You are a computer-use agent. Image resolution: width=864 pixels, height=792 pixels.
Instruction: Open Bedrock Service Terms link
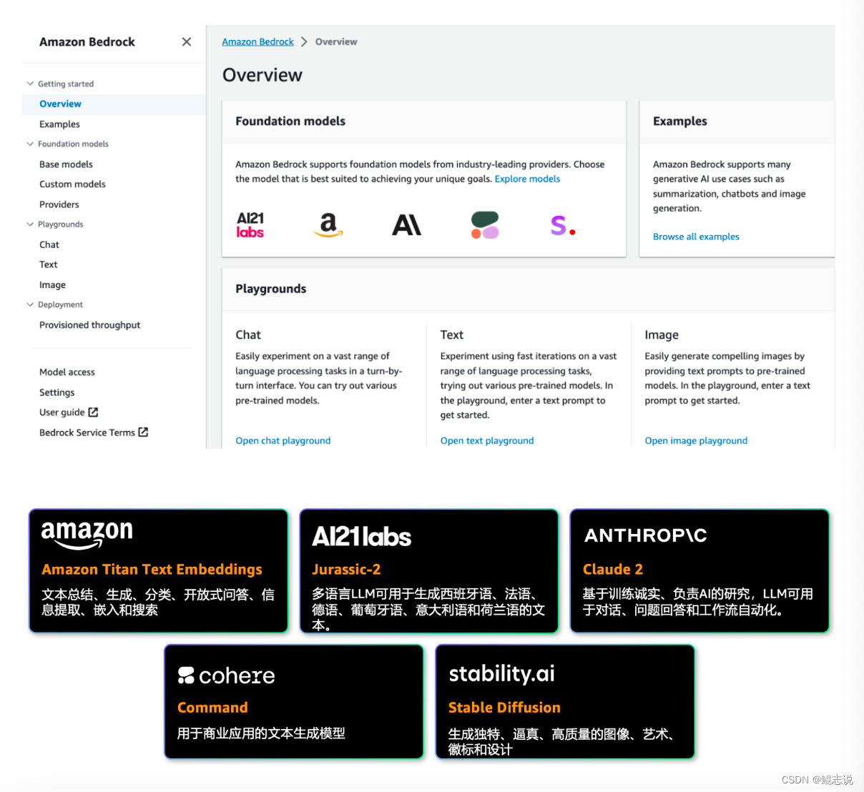(87, 432)
